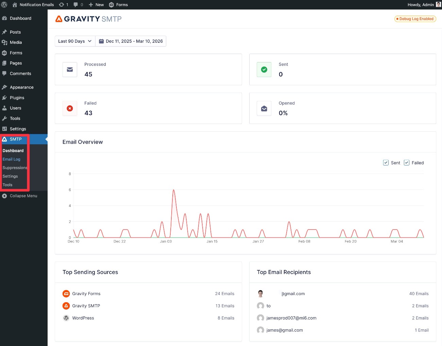The image size is (442, 346).
Task: Click the Email Overview heading
Action: [83, 142]
